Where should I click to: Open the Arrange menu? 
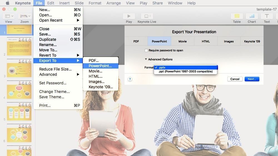coord(114,3)
